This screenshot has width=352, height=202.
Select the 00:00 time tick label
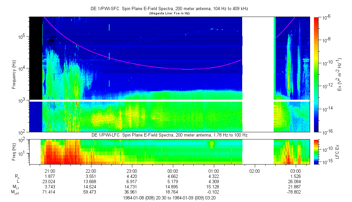coord(173,171)
